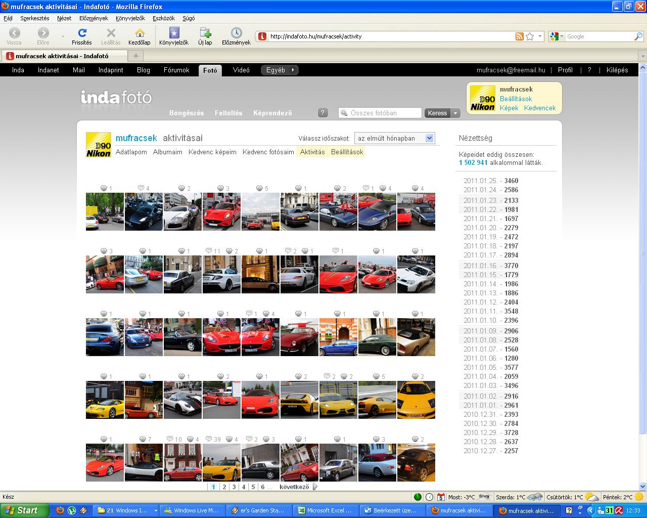The width and height of the screenshot is (647, 518).
Task: Open the Böngészés link
Action: pos(187,113)
